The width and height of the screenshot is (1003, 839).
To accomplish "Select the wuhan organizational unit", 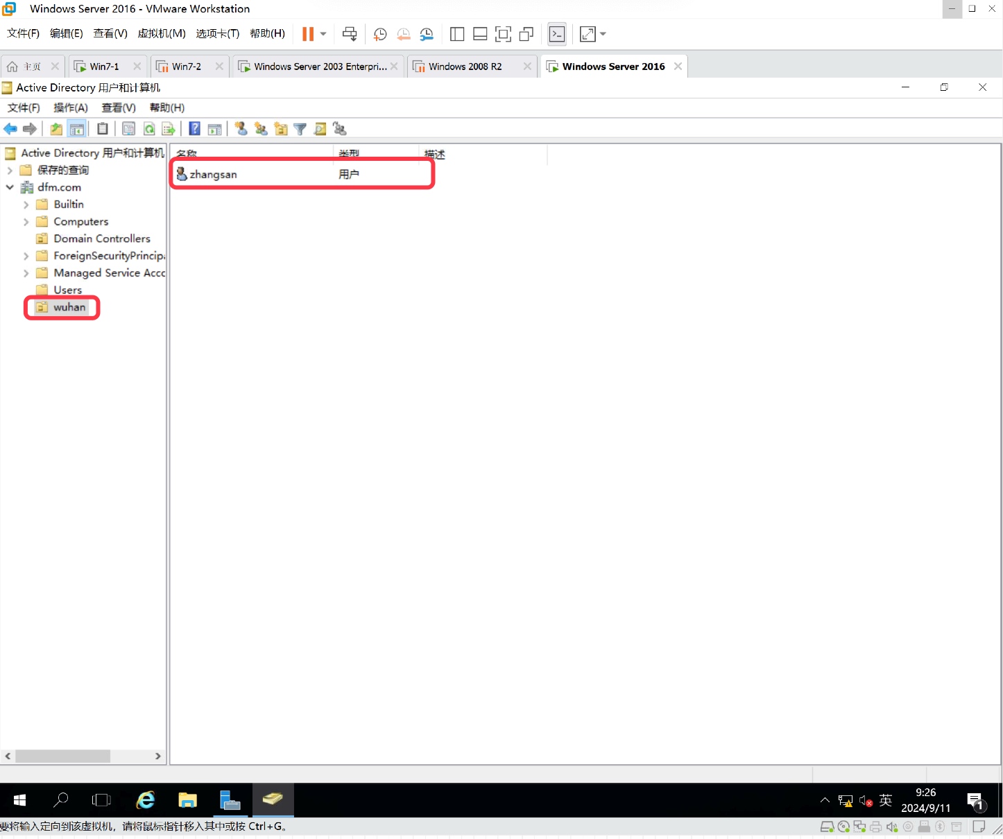I will click(69, 307).
